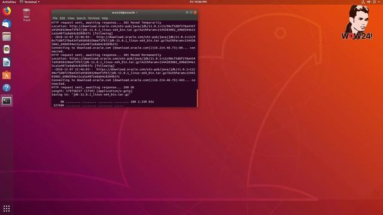Open Thunderbird Mail in the dock
The image size is (383, 215).
coord(7,24)
